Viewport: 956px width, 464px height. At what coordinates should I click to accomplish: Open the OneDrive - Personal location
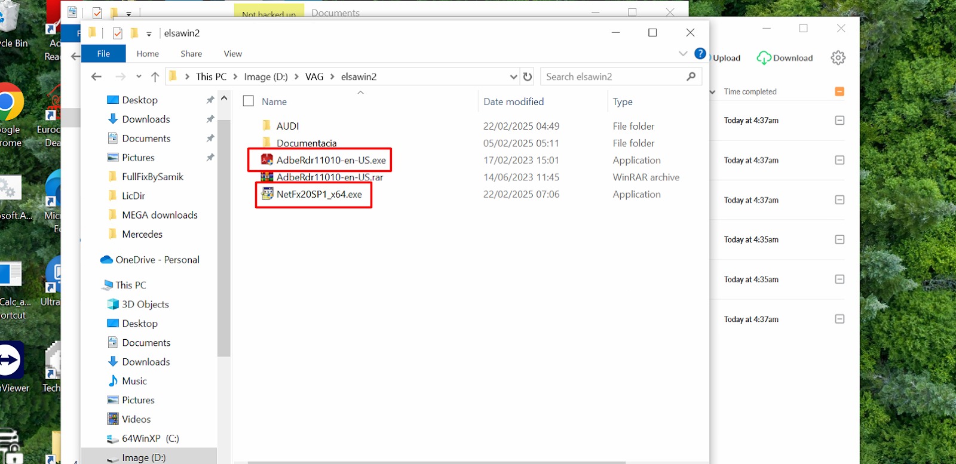click(x=157, y=260)
